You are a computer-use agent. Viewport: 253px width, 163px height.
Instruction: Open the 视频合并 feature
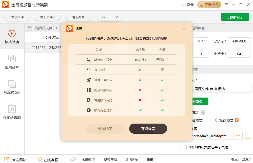[12, 62]
